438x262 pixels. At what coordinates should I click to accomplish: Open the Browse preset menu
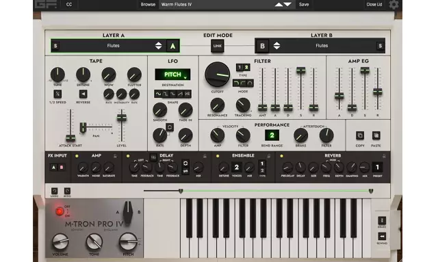tap(148, 5)
